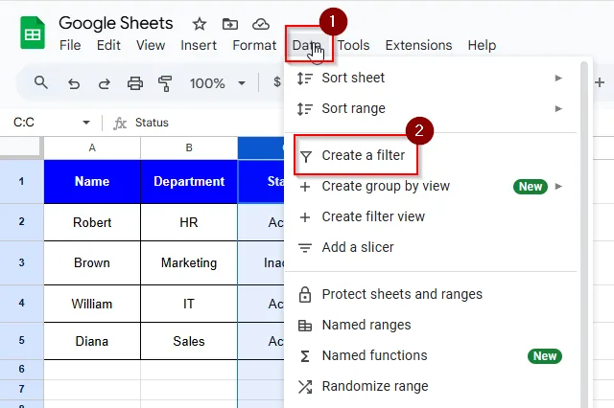Open the Help menu
614x408 pixels.
tap(482, 45)
